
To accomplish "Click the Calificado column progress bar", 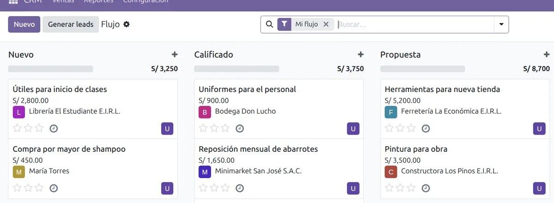I will coord(237,69).
